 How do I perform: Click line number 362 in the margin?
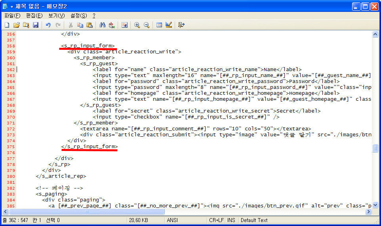pos(11,70)
